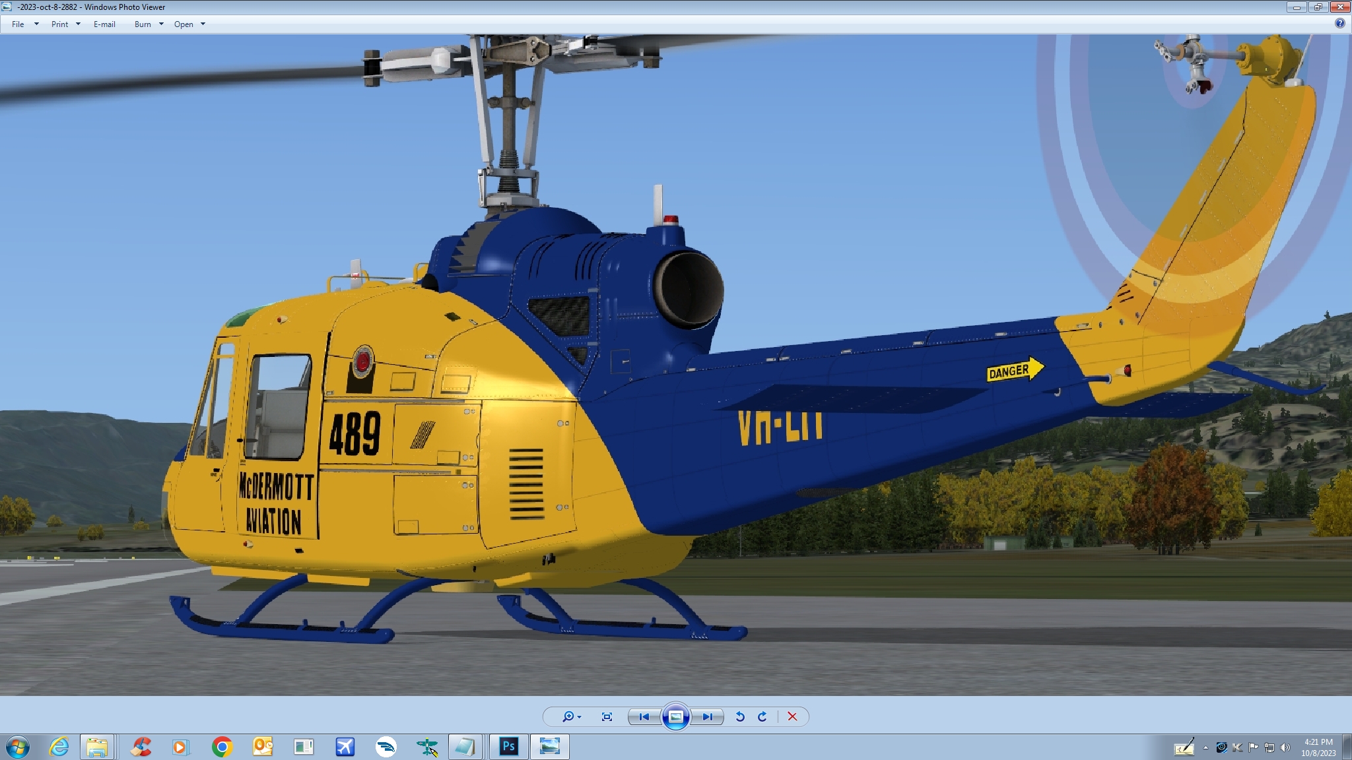Open the blue airplane app on taskbar
The image size is (1352, 760).
pos(345,747)
